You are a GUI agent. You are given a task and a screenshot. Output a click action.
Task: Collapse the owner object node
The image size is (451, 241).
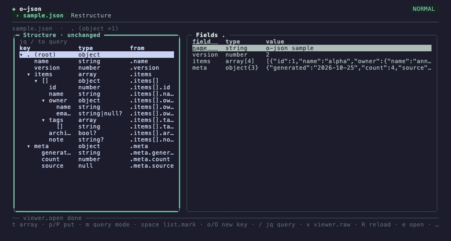pos(43,101)
